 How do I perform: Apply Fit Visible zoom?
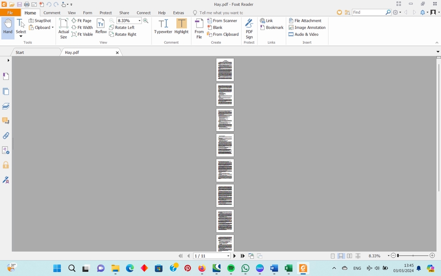(x=82, y=34)
